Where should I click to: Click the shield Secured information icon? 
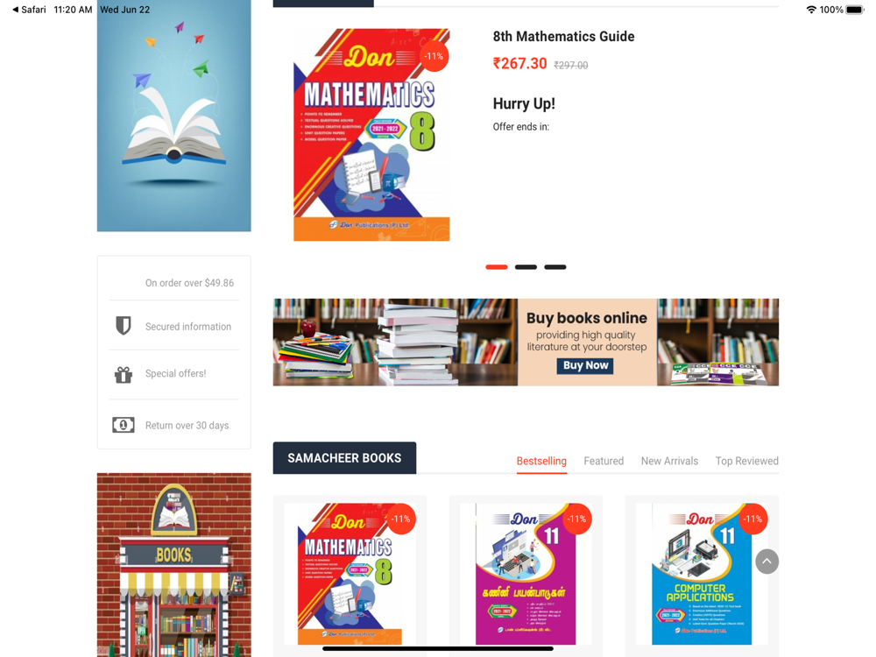click(x=123, y=326)
